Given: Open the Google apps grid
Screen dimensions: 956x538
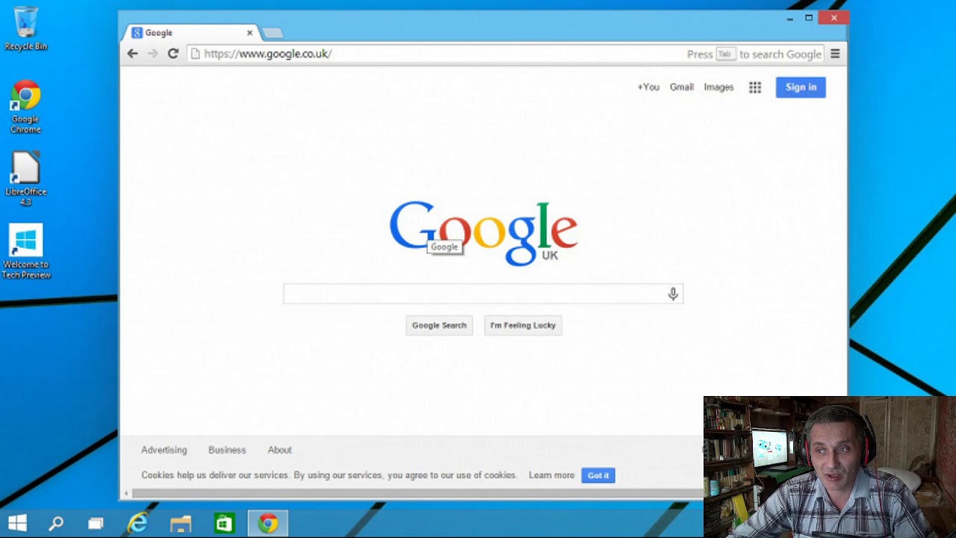Looking at the screenshot, I should click(x=755, y=87).
